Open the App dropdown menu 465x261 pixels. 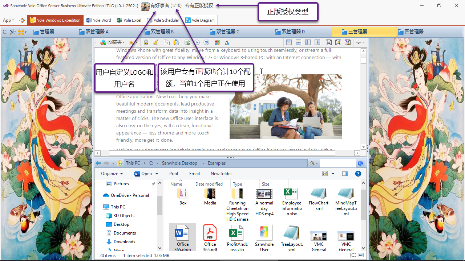pos(8,20)
